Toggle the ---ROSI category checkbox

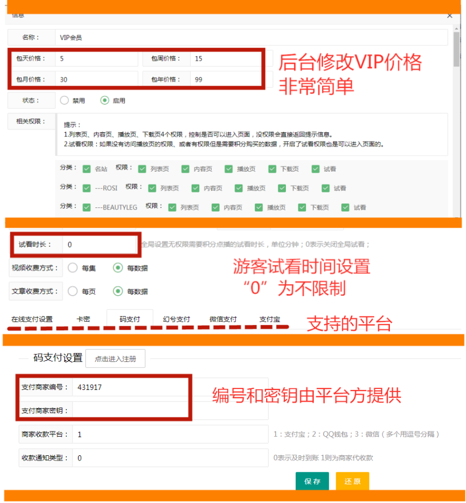pos(86,188)
